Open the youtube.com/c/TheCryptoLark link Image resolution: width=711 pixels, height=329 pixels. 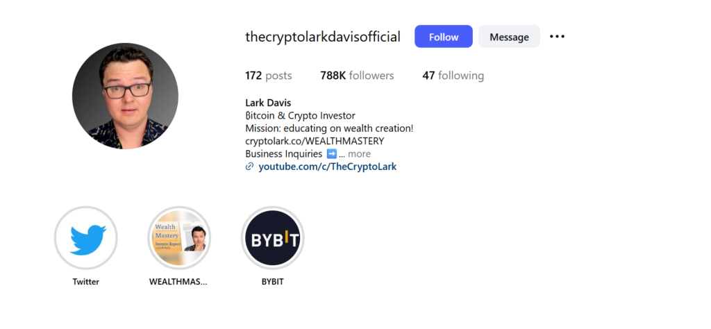(328, 167)
